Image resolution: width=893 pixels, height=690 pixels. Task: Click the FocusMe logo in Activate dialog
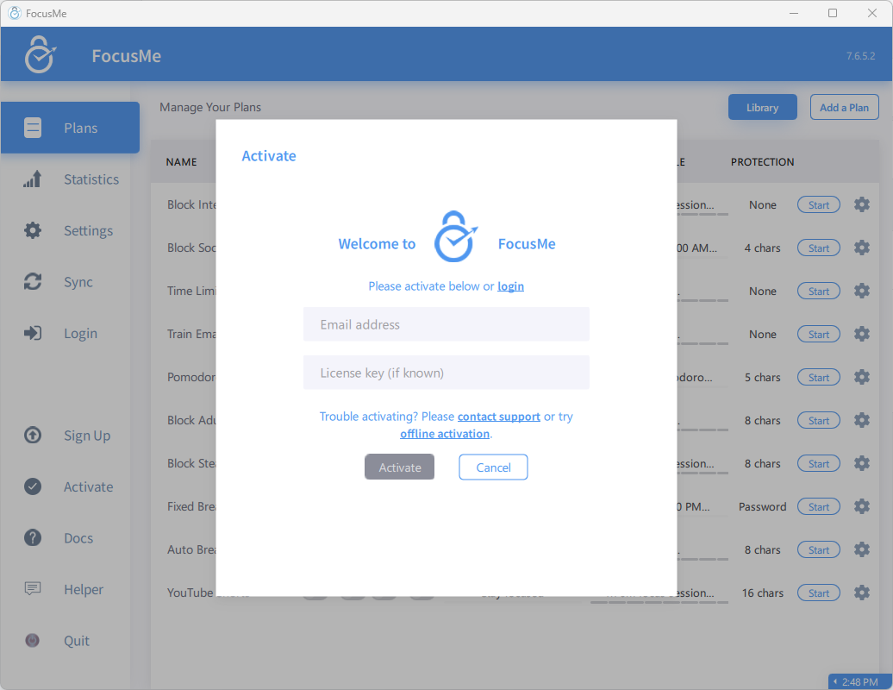[456, 236]
